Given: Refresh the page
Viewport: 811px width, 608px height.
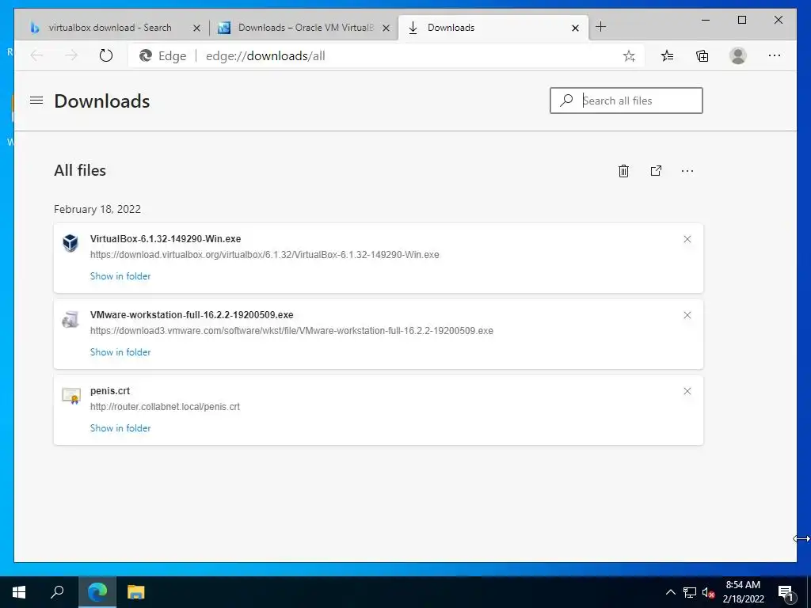Looking at the screenshot, I should pyautogui.click(x=106, y=55).
